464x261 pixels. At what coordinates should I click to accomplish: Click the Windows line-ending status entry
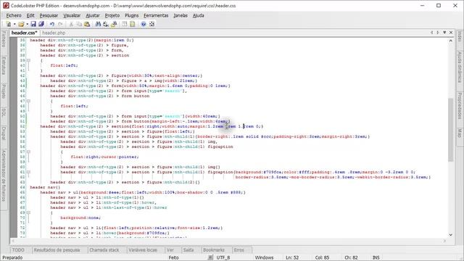tap(264, 258)
